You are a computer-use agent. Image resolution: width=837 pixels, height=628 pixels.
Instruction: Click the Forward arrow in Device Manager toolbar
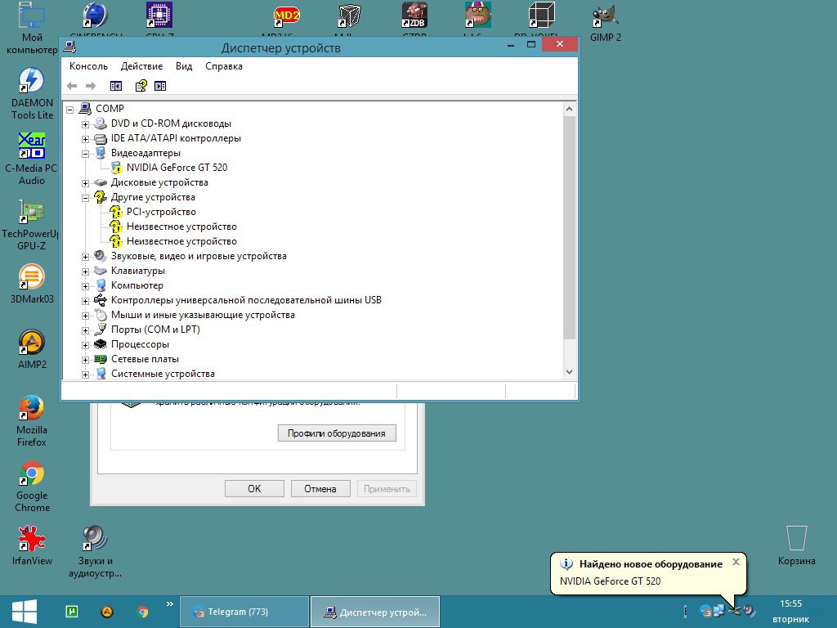click(91, 86)
